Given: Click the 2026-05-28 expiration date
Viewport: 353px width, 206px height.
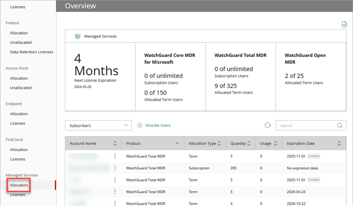Looking at the screenshot, I should coord(82,87).
